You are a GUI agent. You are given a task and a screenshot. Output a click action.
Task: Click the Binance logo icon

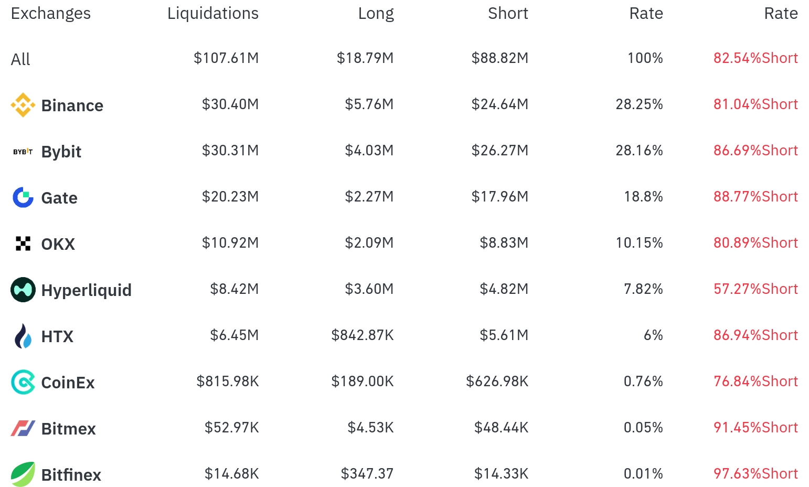point(23,105)
